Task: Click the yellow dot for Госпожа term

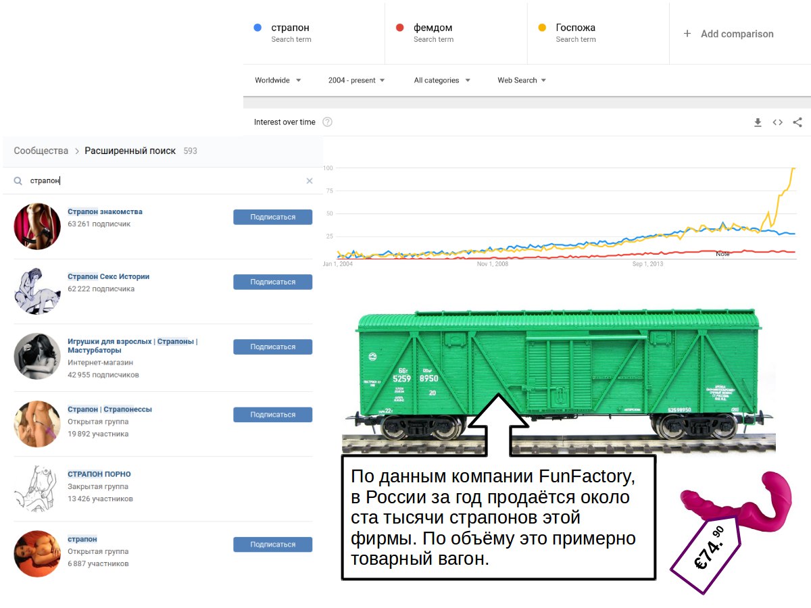Action: point(542,28)
